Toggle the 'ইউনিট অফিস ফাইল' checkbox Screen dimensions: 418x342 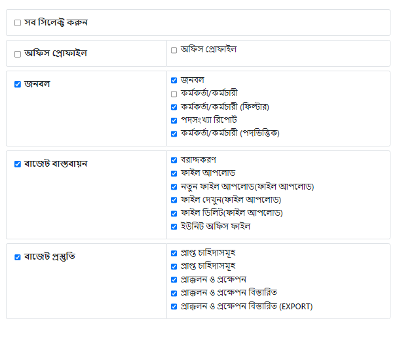pyautogui.click(x=174, y=227)
